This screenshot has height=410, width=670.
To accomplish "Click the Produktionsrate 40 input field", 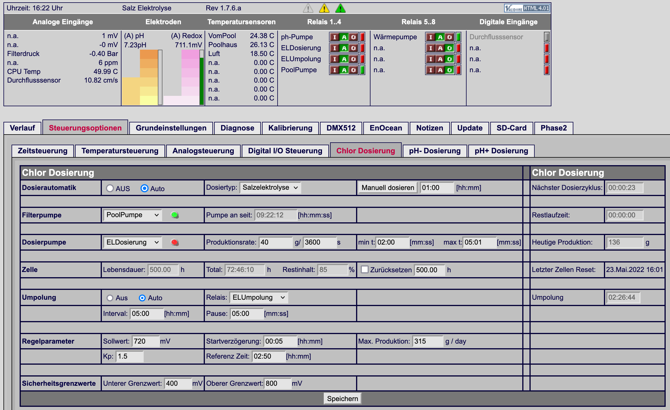I will (x=276, y=242).
